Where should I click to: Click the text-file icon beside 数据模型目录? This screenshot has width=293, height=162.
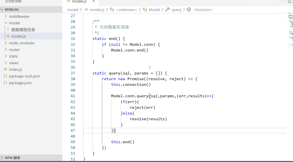[x=8, y=30]
